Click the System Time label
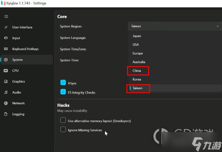The height and width of the screenshot is (152, 222). 70,60
